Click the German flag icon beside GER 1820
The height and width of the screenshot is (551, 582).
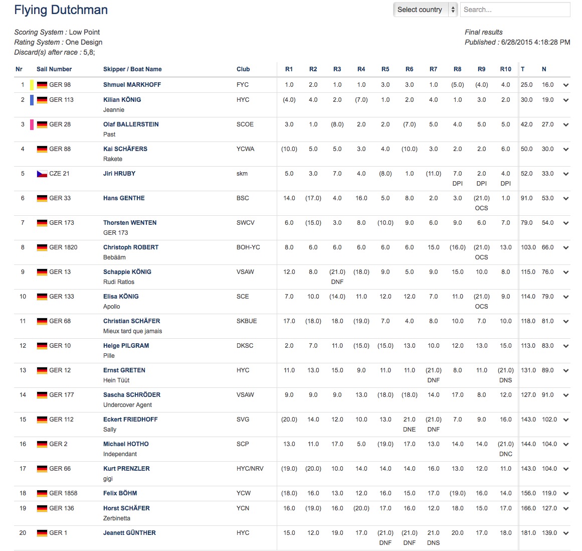click(42, 247)
